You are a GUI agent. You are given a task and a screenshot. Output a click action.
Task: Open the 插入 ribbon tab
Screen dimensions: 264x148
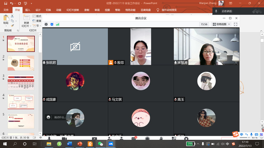coord(28,10)
